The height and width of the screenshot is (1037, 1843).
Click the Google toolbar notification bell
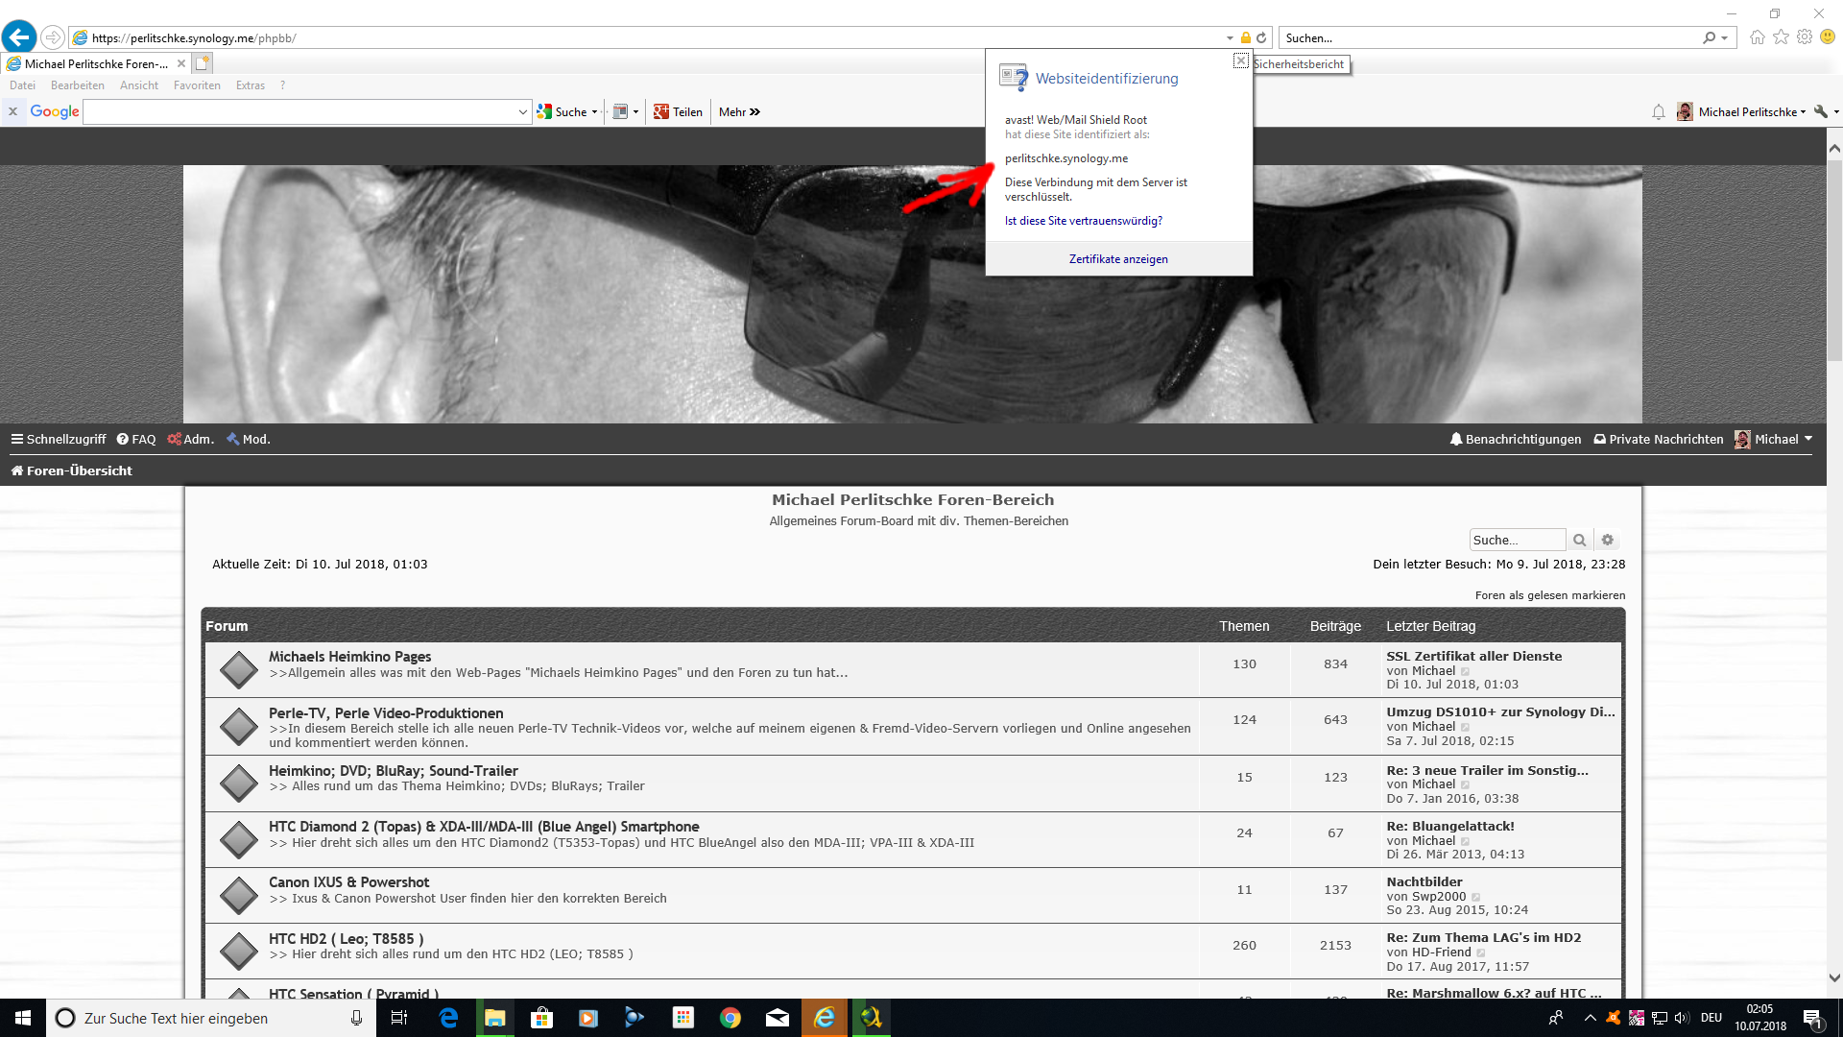[x=1658, y=112]
